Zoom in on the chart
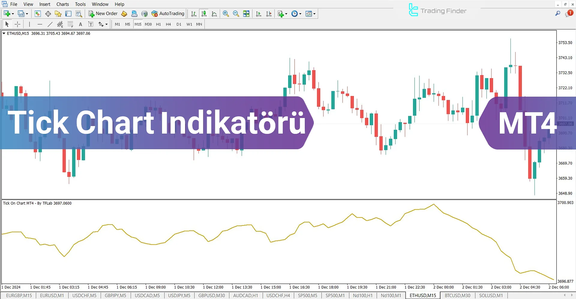This screenshot has width=576, height=299. (226, 14)
